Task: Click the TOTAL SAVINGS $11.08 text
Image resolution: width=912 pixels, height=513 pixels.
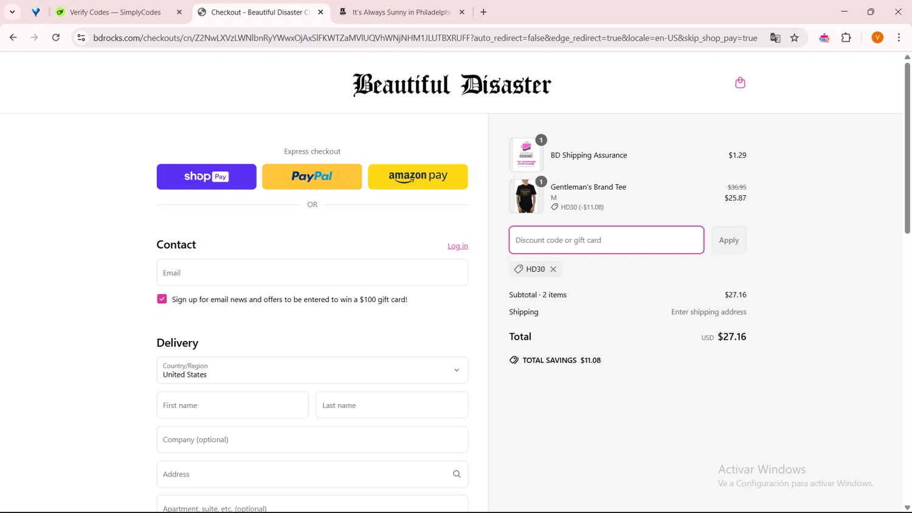Action: click(561, 360)
